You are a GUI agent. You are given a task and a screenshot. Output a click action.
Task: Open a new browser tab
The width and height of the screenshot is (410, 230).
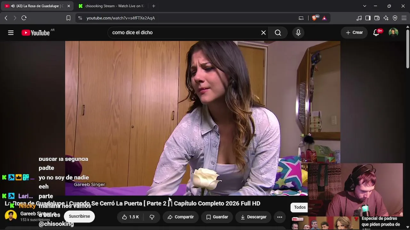[154, 6]
